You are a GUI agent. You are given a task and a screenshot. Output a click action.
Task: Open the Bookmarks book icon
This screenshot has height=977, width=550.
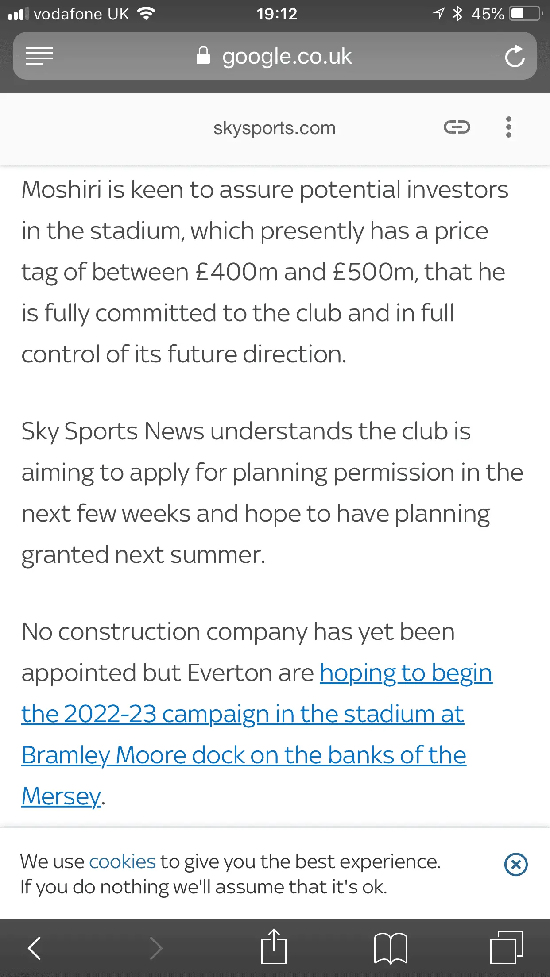(x=391, y=948)
